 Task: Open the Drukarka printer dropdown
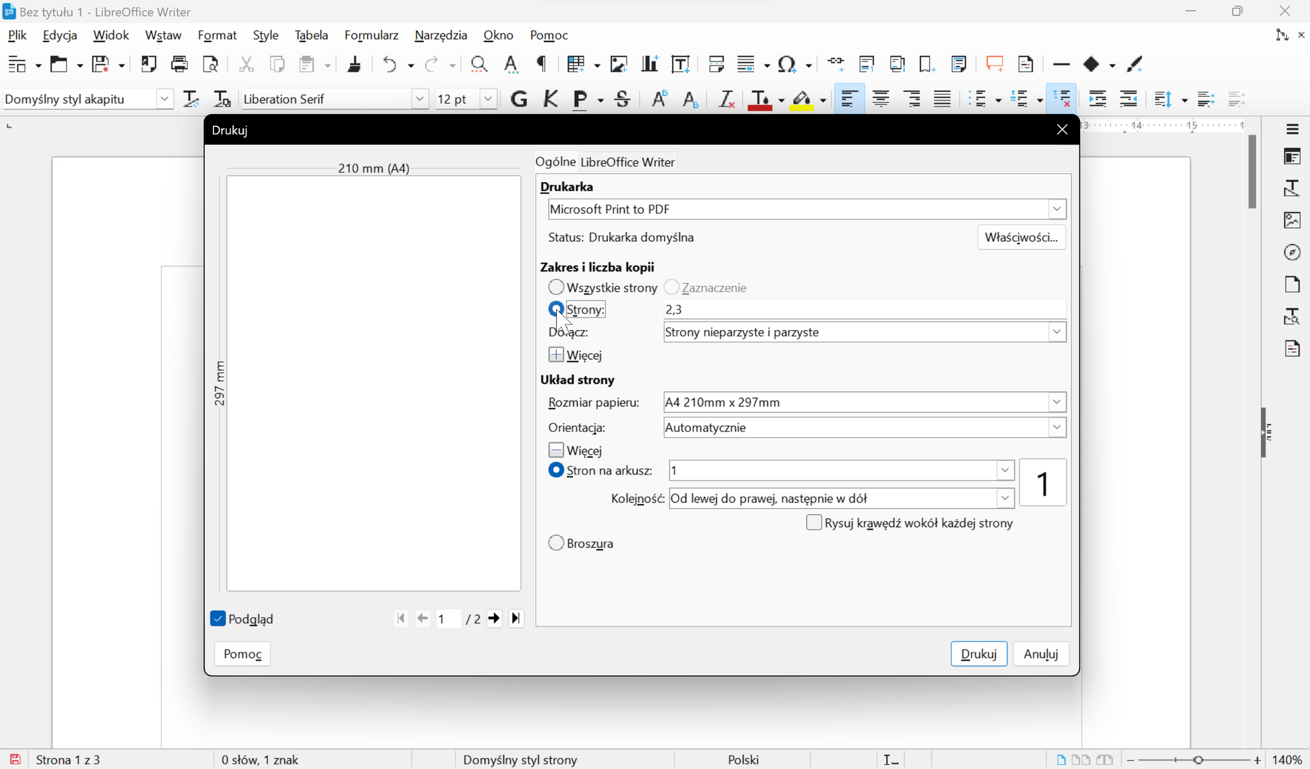point(807,209)
